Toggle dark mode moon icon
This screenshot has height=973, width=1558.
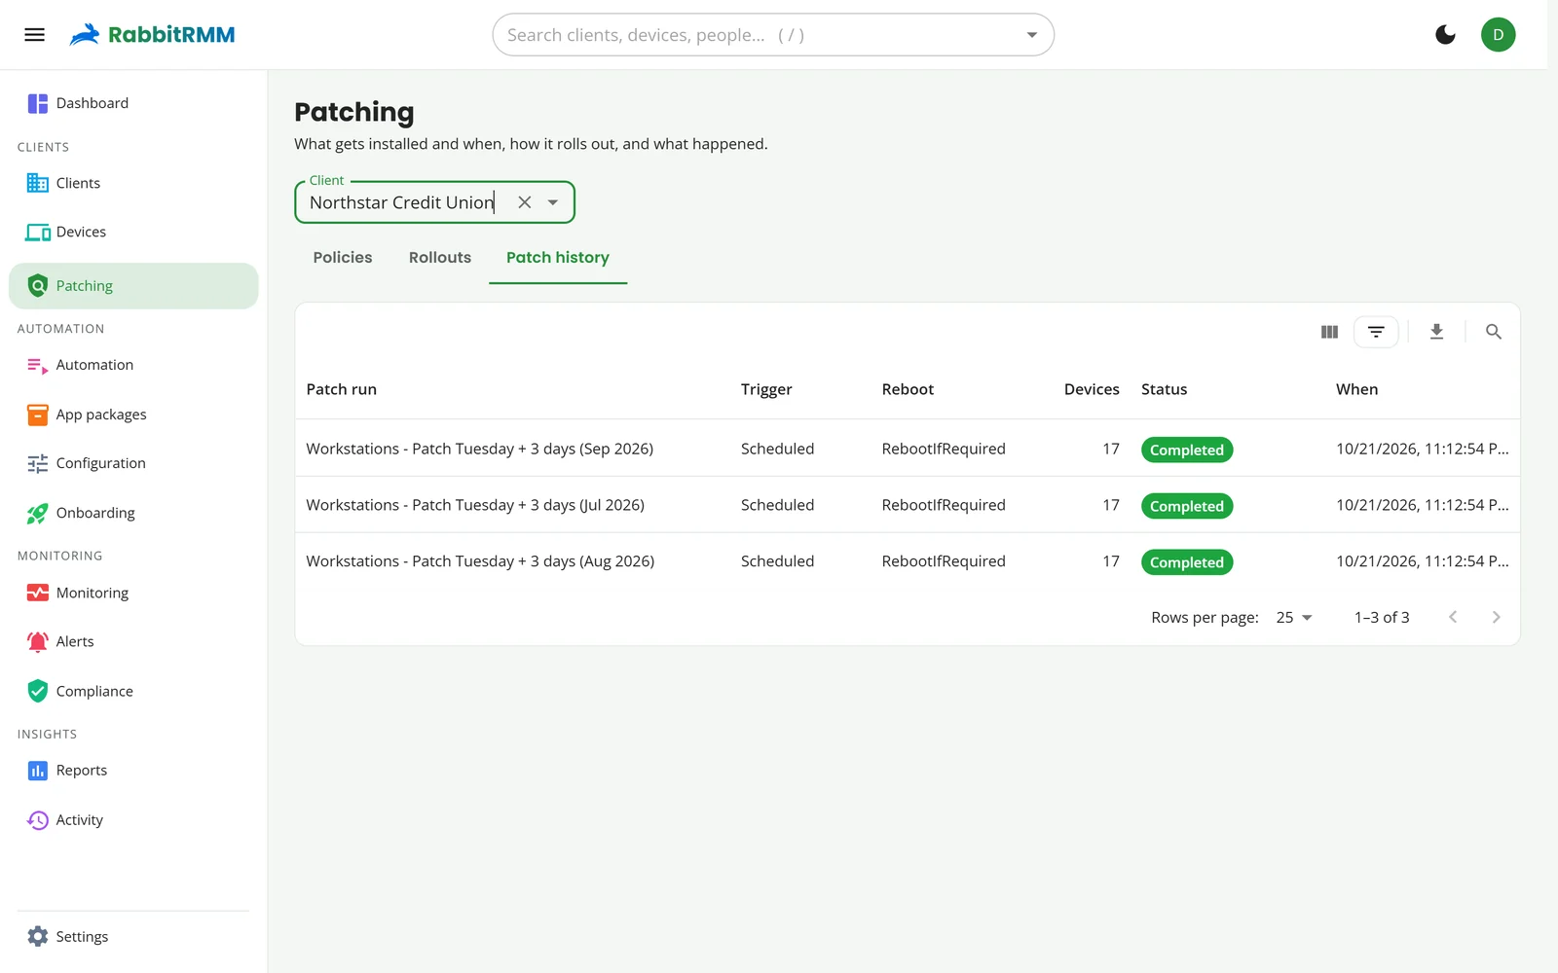[x=1445, y=35]
